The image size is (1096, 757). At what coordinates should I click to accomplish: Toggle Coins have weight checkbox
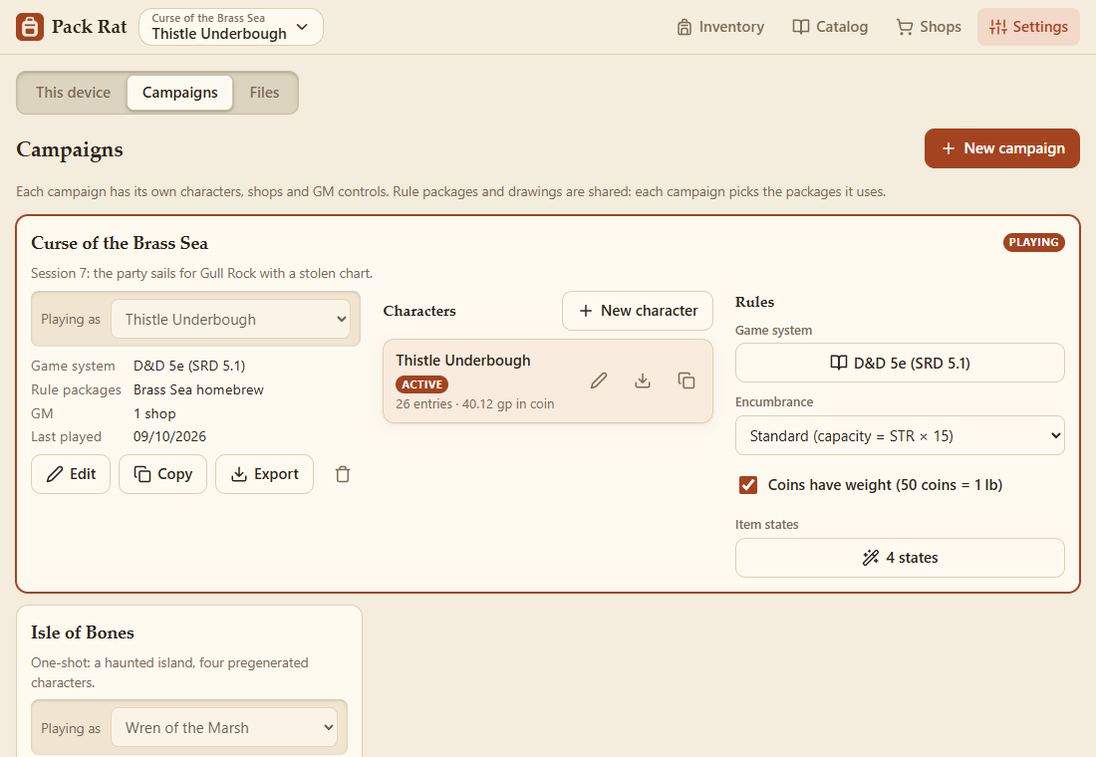pyautogui.click(x=748, y=484)
